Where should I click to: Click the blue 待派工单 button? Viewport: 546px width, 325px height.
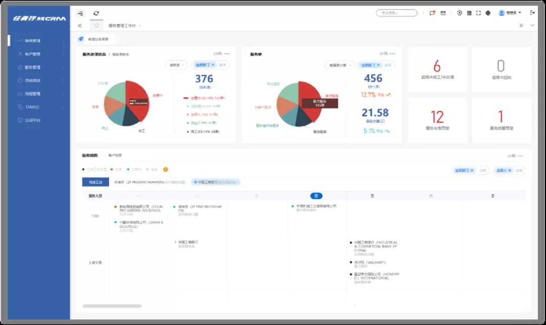(x=96, y=182)
